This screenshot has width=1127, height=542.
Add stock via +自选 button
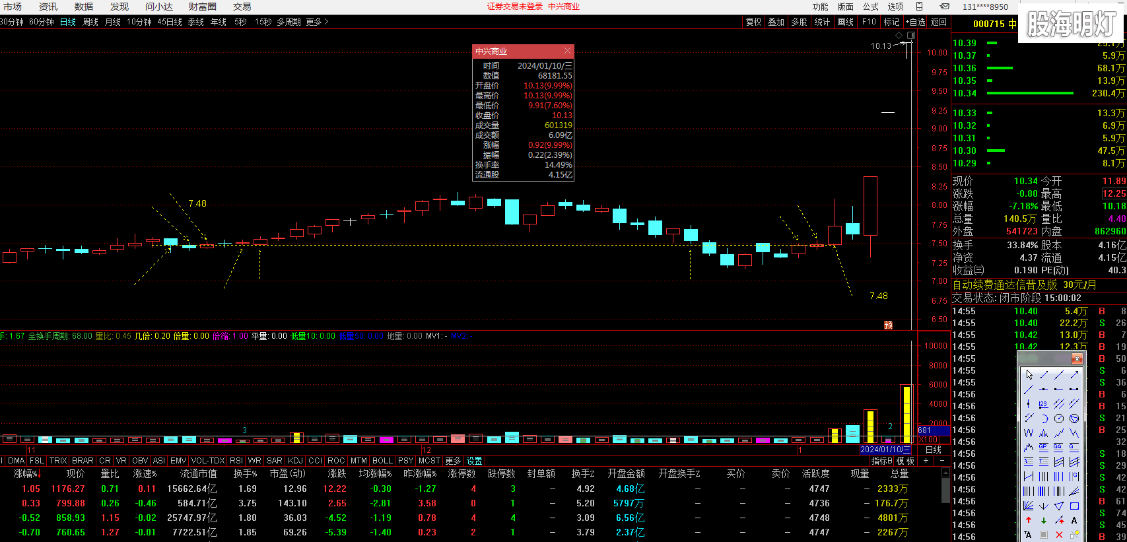915,22
